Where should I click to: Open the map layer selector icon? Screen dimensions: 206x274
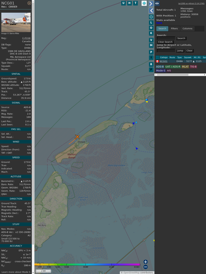point(144,3)
